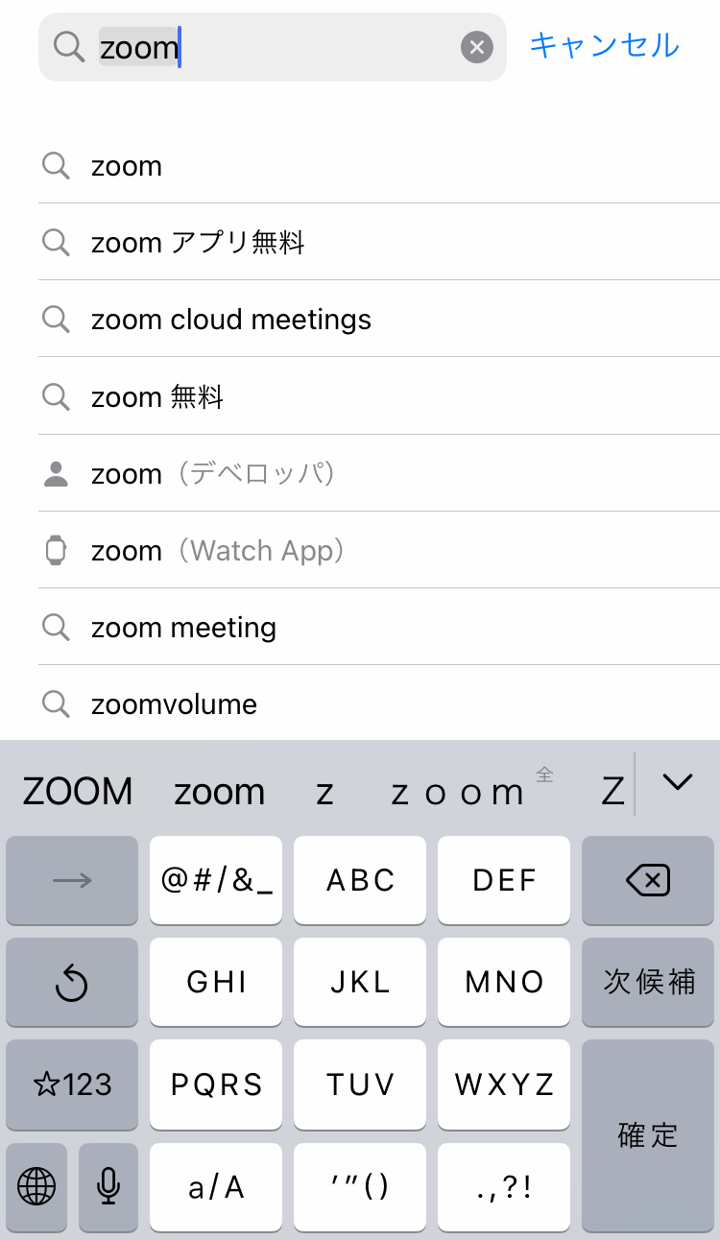Expand the keyboard candidate list chevron
The width and height of the screenshot is (720, 1239).
click(678, 783)
